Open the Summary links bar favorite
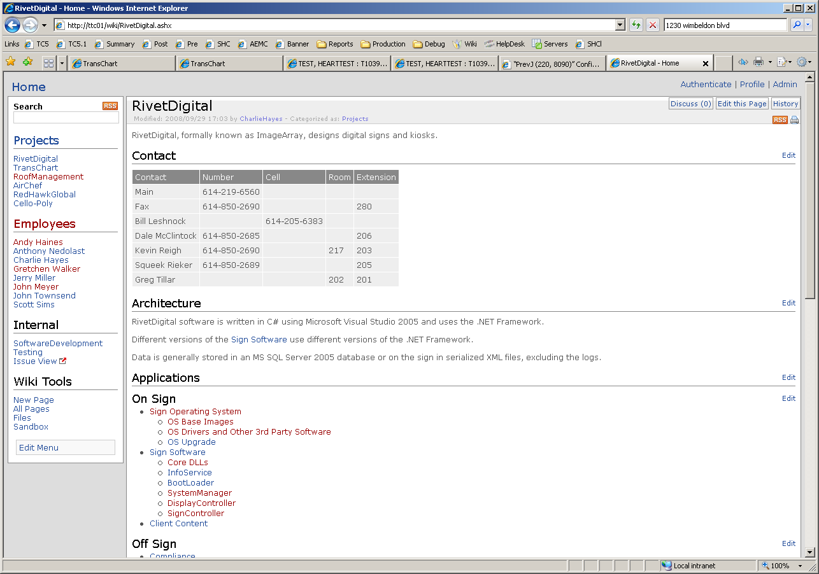The width and height of the screenshot is (819, 574). coord(115,44)
